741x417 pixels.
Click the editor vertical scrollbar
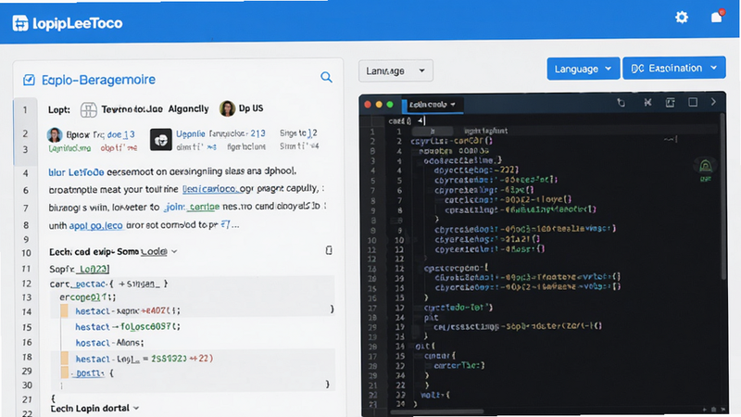click(x=722, y=196)
